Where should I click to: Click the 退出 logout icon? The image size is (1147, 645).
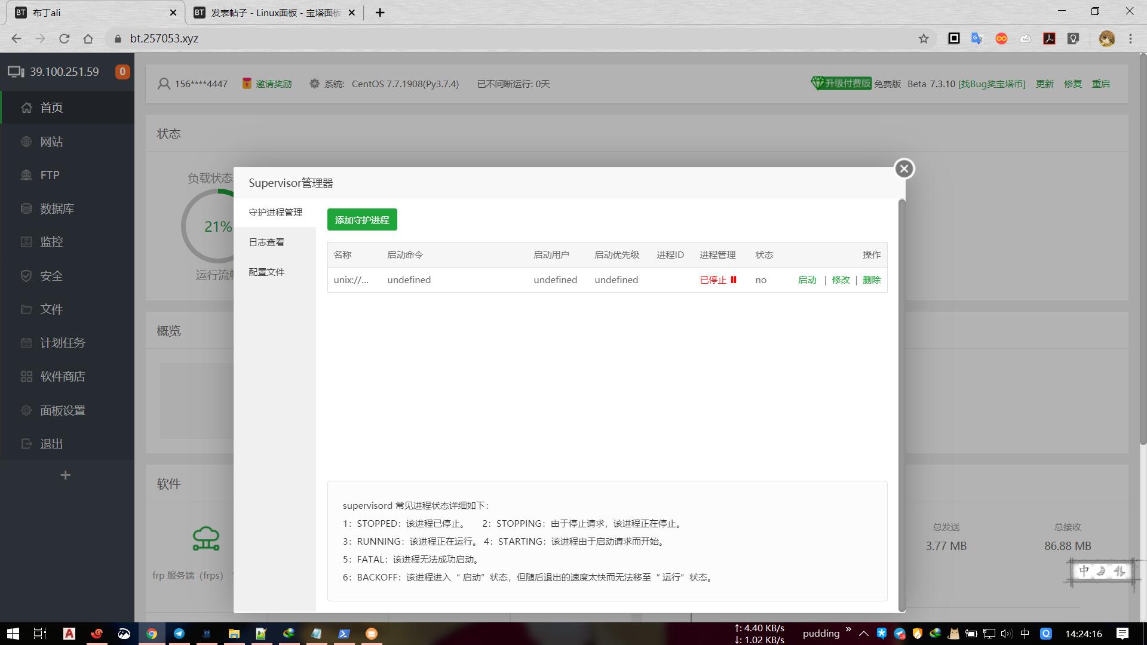pos(26,444)
